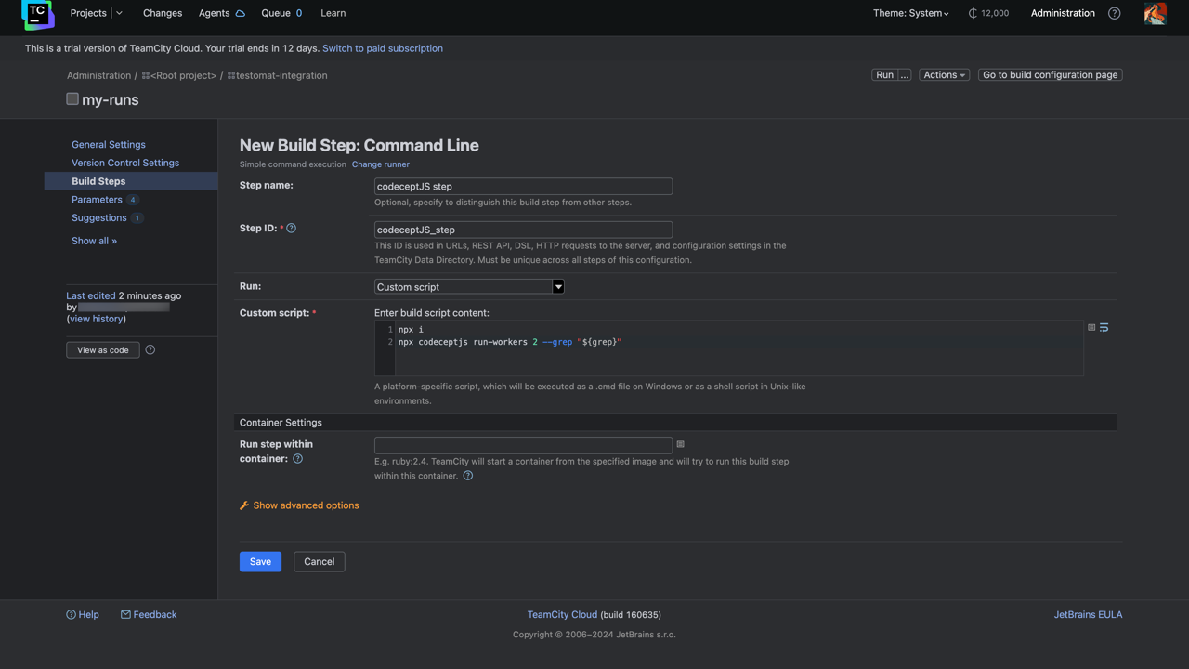Open the parameter picker beside the container image field

682,445
